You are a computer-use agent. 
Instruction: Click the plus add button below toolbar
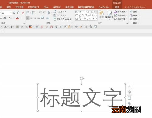[2, 31]
